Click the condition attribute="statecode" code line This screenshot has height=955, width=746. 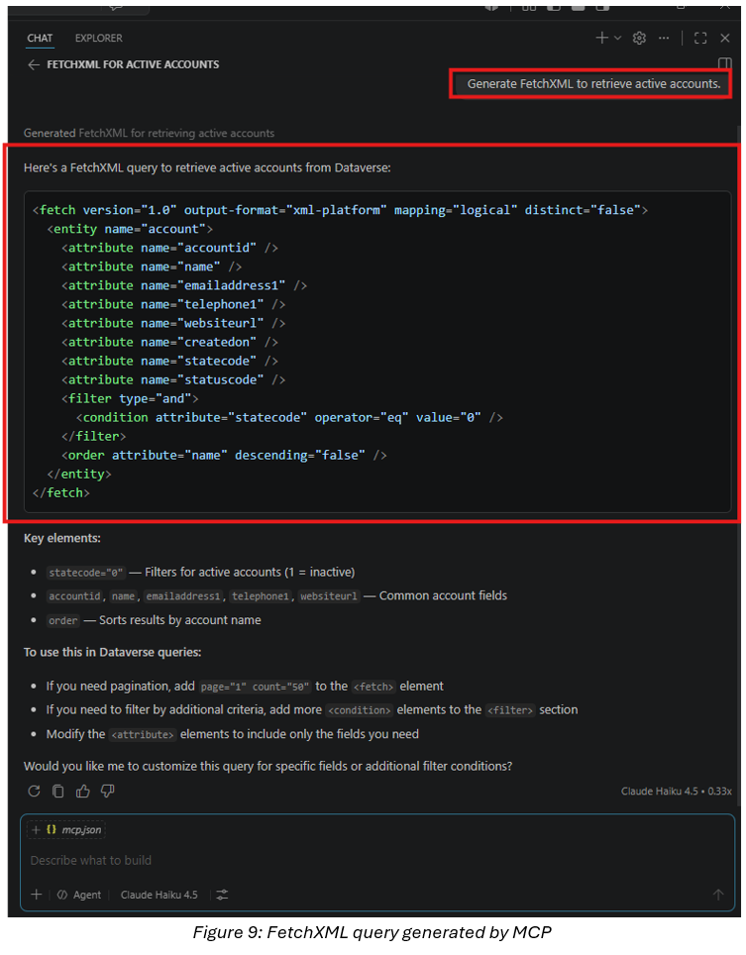coord(289,418)
